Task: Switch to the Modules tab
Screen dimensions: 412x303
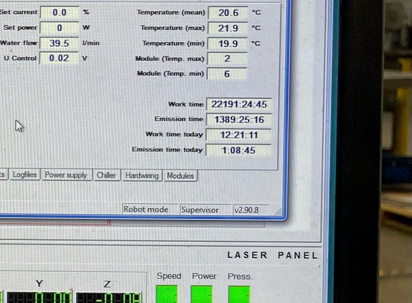Action: coord(180,175)
